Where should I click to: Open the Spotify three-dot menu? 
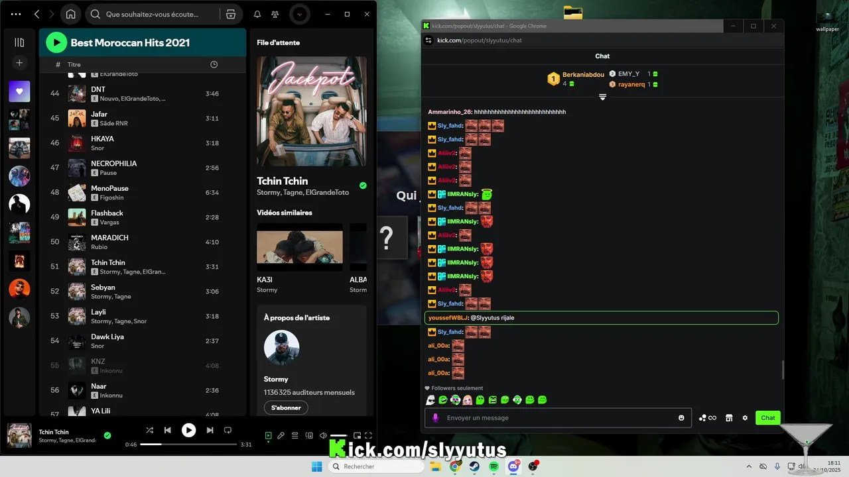coord(16,14)
